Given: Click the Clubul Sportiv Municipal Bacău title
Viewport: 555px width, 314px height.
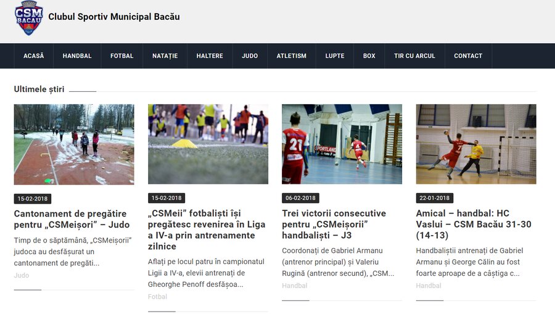Looking at the screenshot, I should tap(114, 17).
